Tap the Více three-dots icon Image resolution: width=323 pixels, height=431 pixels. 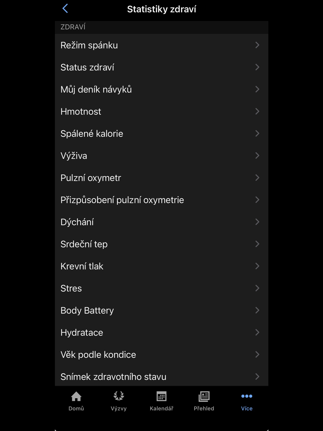(247, 396)
